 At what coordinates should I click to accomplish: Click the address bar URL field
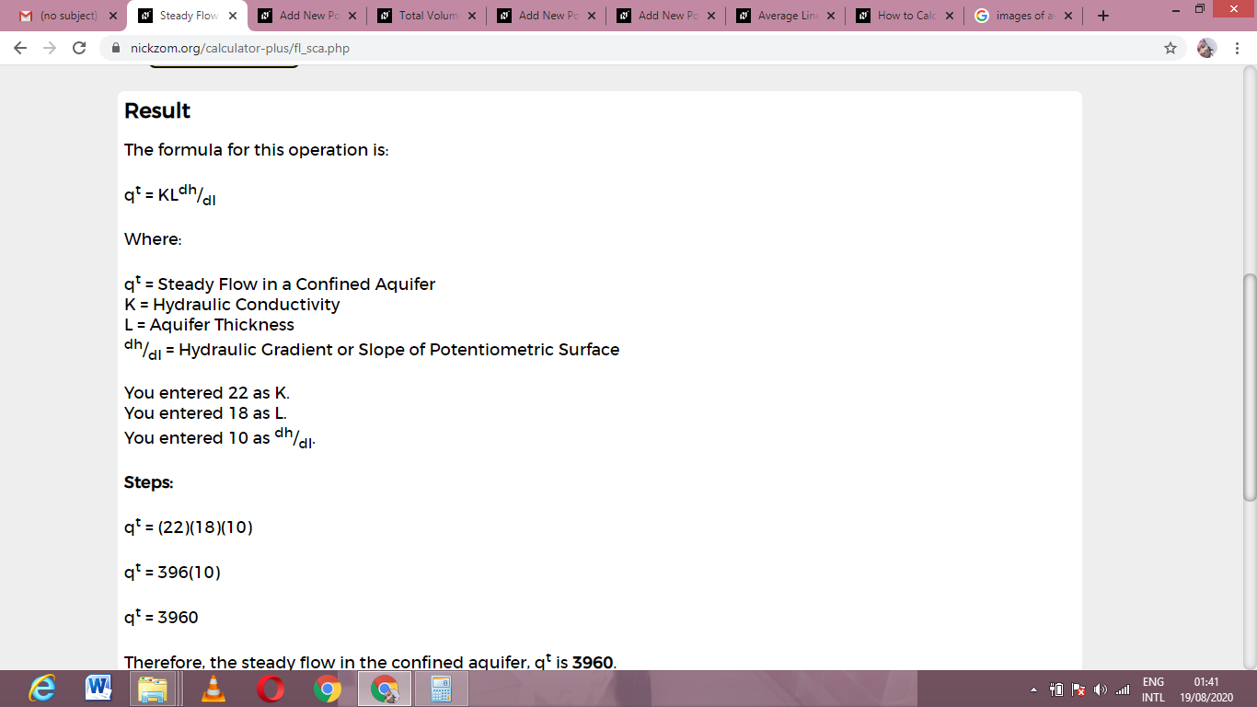(x=626, y=48)
